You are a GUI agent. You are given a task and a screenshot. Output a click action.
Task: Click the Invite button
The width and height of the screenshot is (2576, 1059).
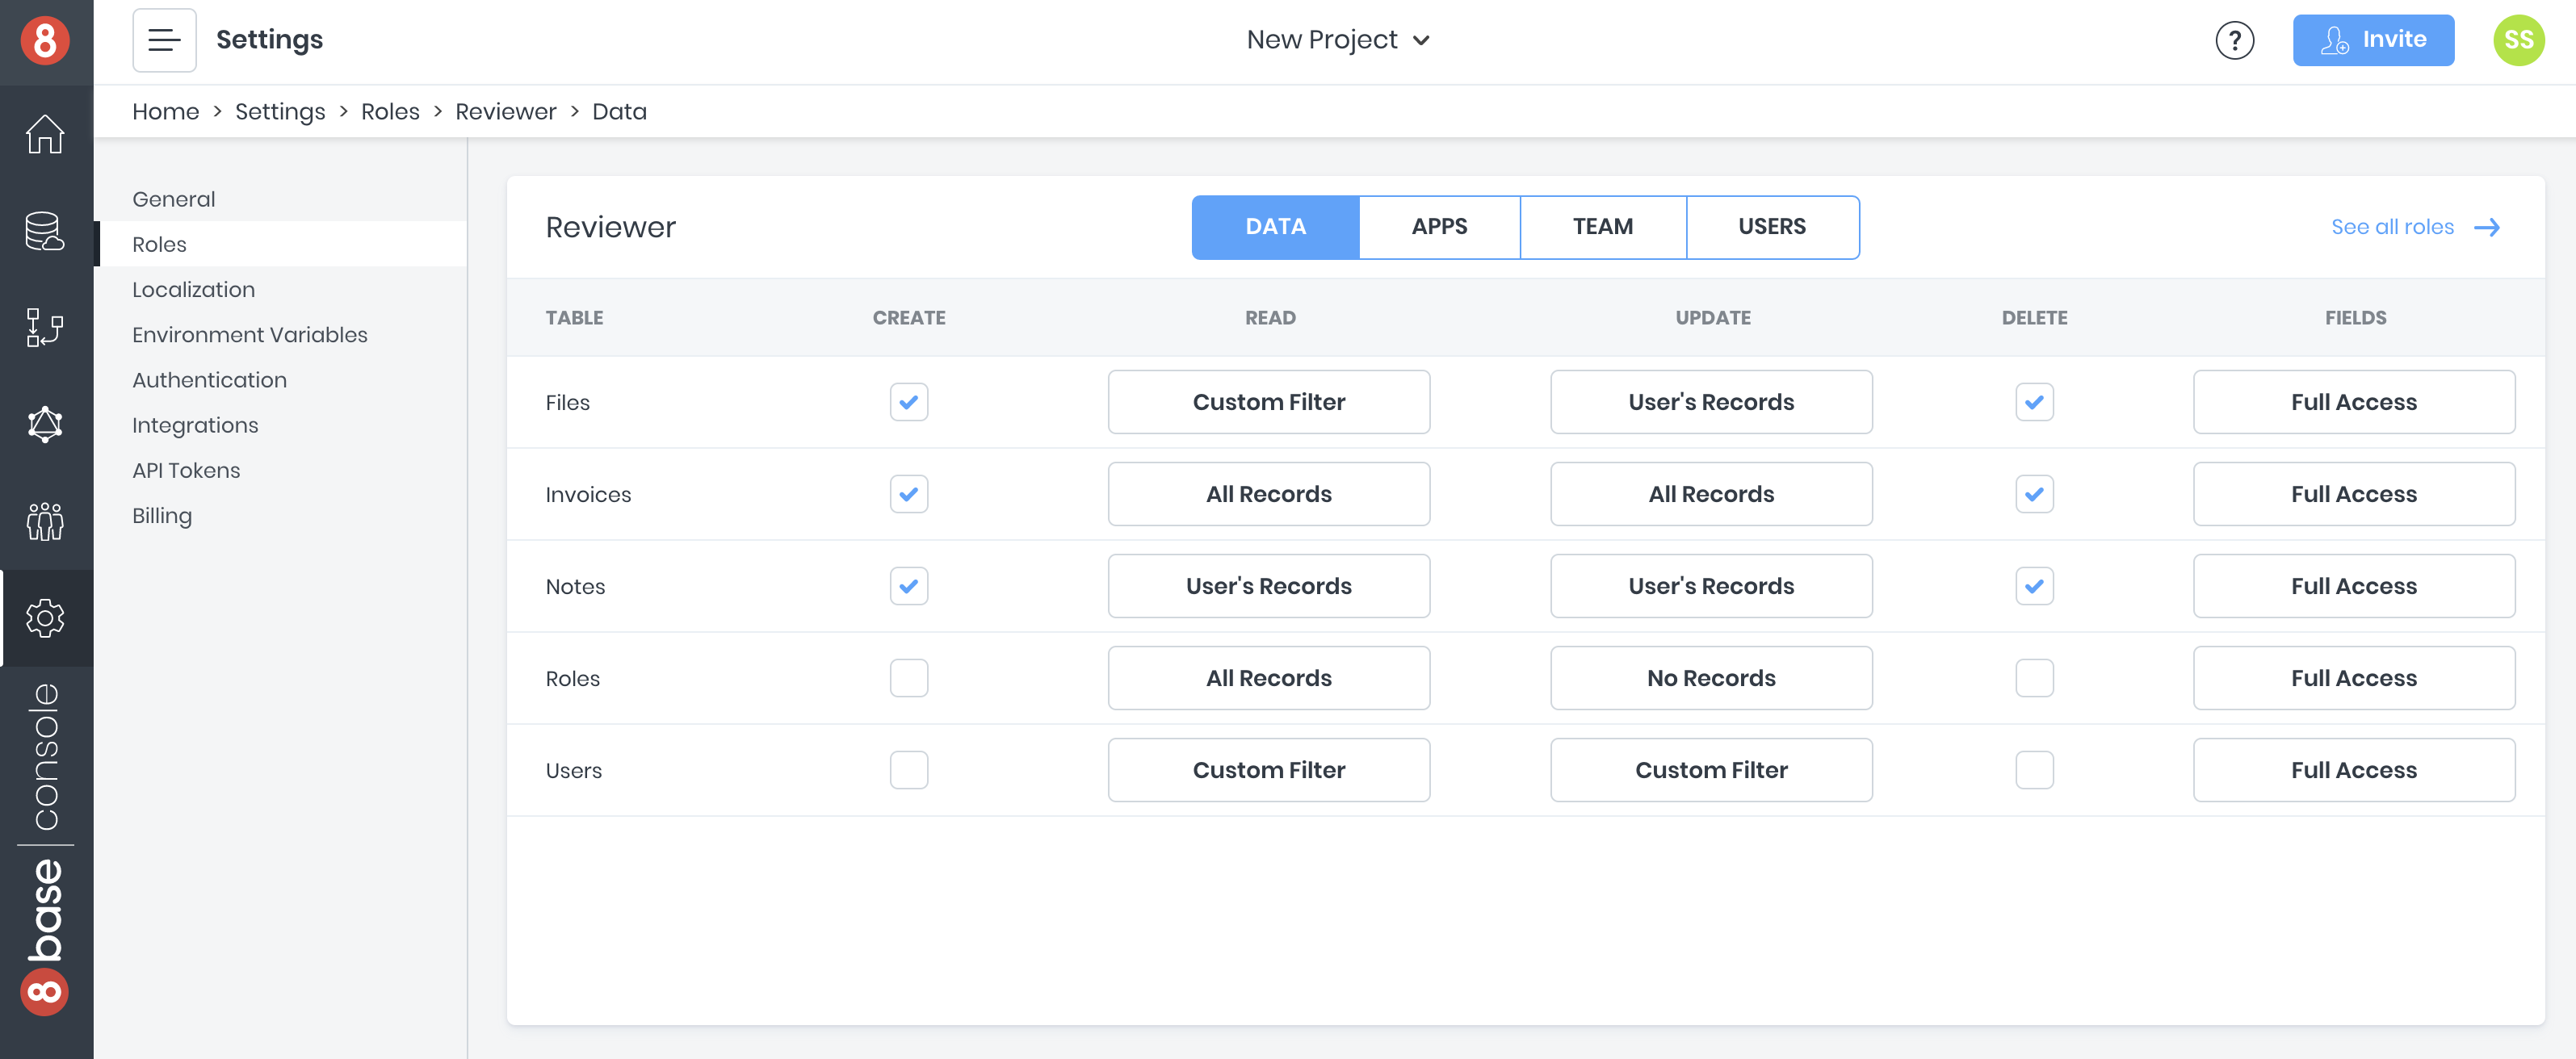pyautogui.click(x=2372, y=40)
